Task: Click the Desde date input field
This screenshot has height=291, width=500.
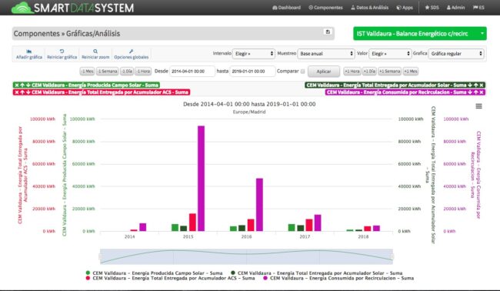Action: (x=192, y=72)
